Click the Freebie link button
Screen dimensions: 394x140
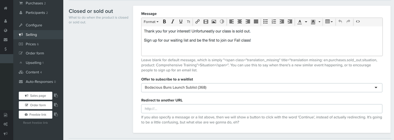35,114
